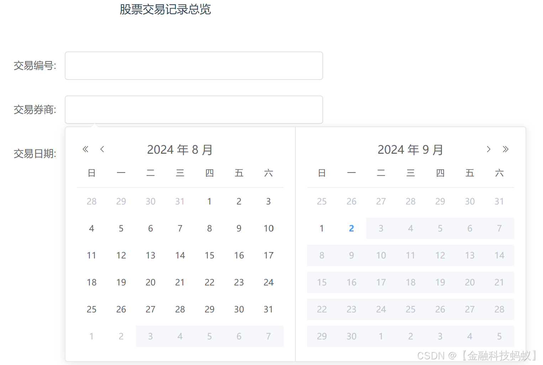Viewport: 543px width, 365px height.
Task: Jump to next year arrow
Action: [x=505, y=149]
